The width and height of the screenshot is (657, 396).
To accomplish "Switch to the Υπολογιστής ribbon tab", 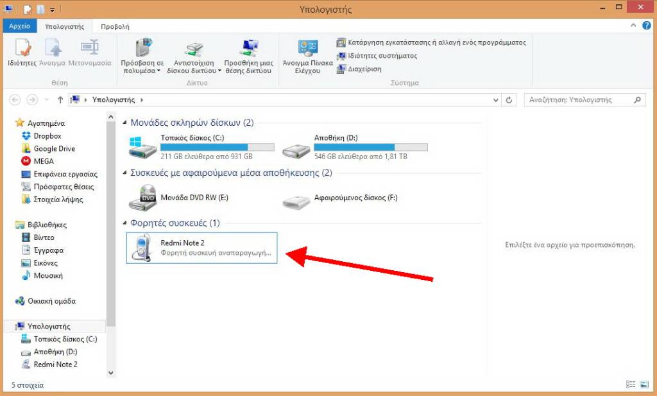I will coord(65,26).
